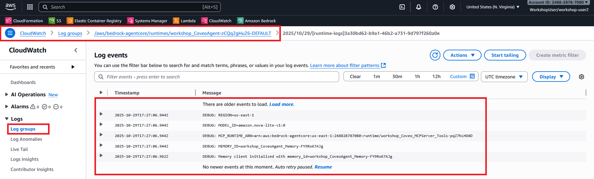Collapse the CloudWatch side panel
The image size is (594, 179).
(76, 50)
